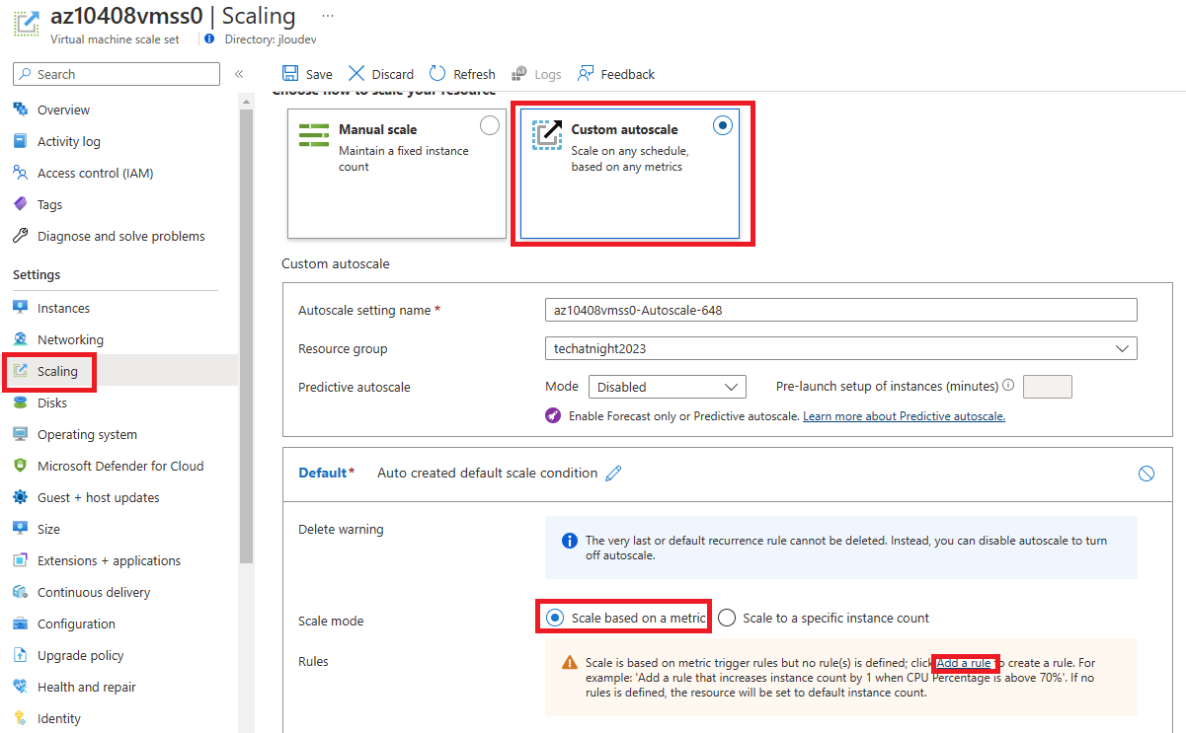This screenshot has width=1186, height=733.
Task: Click the Health and repair heart icon
Action: 21,687
